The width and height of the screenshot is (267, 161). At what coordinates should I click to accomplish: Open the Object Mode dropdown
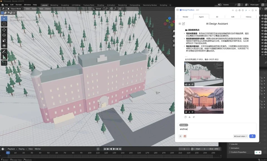point(15,9)
